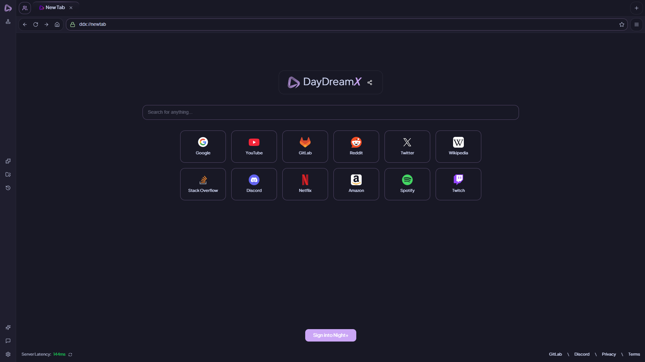Reload the page with the refresh arrow
This screenshot has height=362, width=645.
(35, 24)
